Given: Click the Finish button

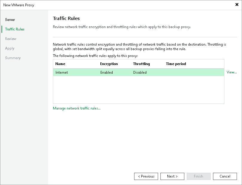Looking at the screenshot, I should click(x=198, y=176).
